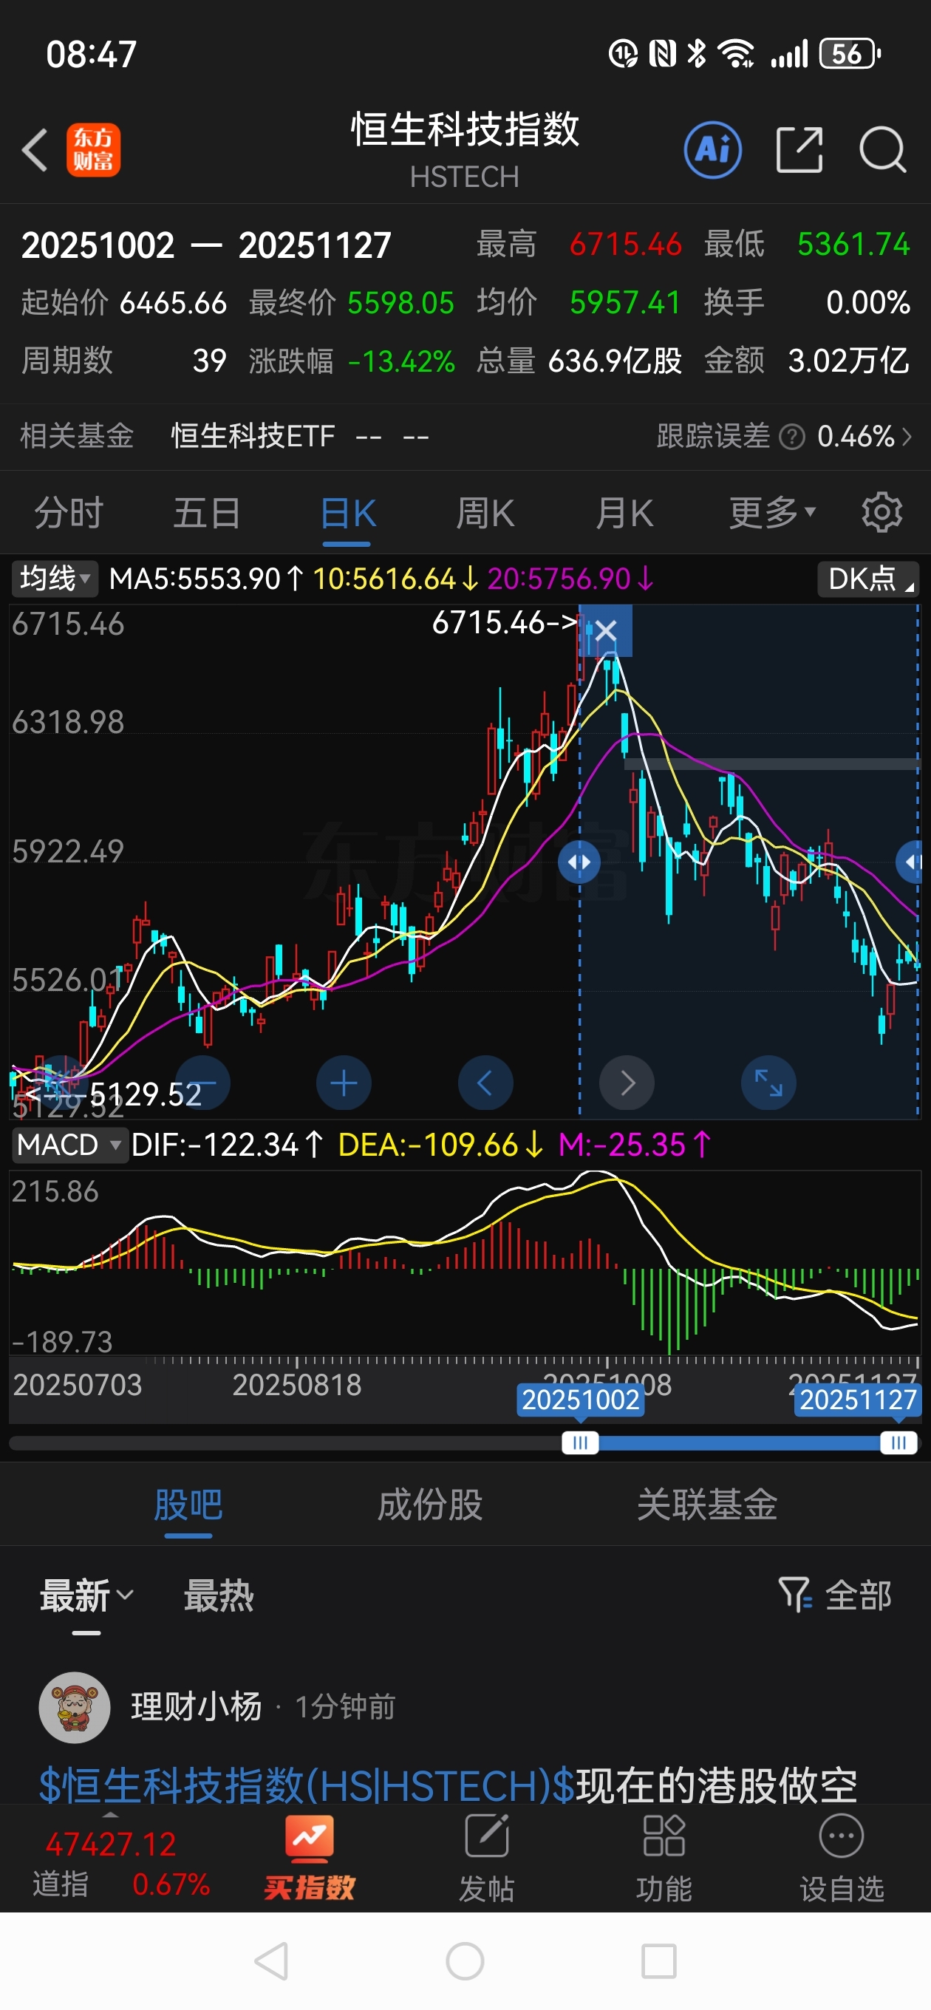Open chart settings gear icon
This screenshot has width=931, height=2010.
(x=881, y=513)
